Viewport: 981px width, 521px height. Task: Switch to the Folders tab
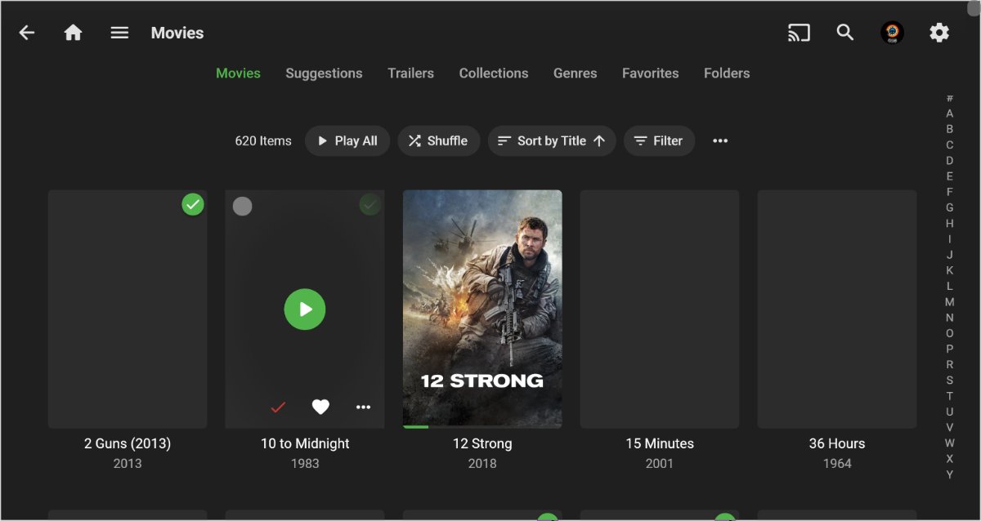(x=727, y=73)
